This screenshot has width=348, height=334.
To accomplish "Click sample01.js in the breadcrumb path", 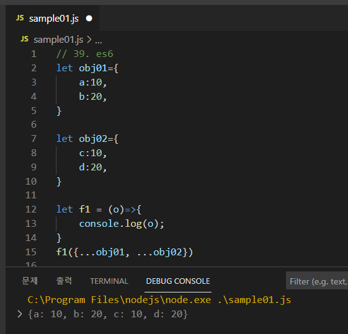I will click(x=58, y=40).
